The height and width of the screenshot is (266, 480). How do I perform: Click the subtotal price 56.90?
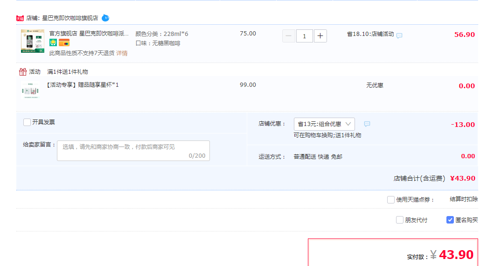[465, 35]
